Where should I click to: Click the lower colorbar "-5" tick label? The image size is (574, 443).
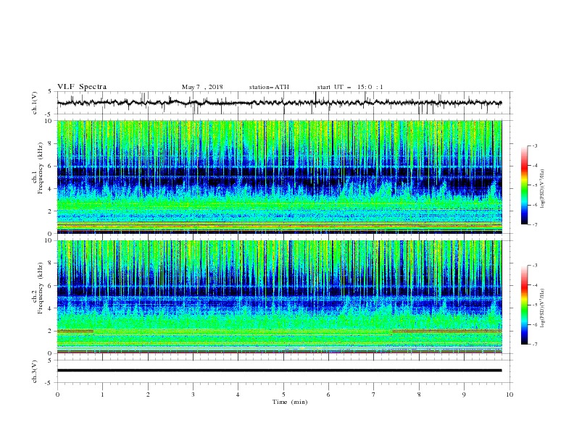(x=534, y=305)
